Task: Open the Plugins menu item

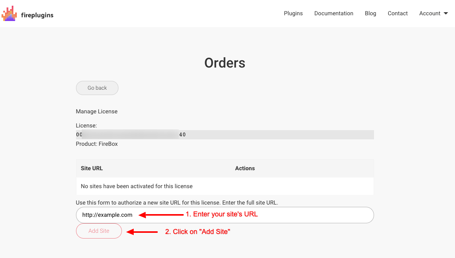Action: click(293, 13)
